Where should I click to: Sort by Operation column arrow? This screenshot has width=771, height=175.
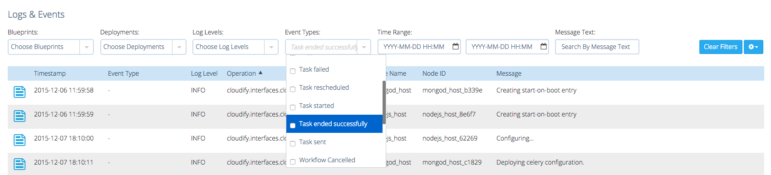[260, 73]
